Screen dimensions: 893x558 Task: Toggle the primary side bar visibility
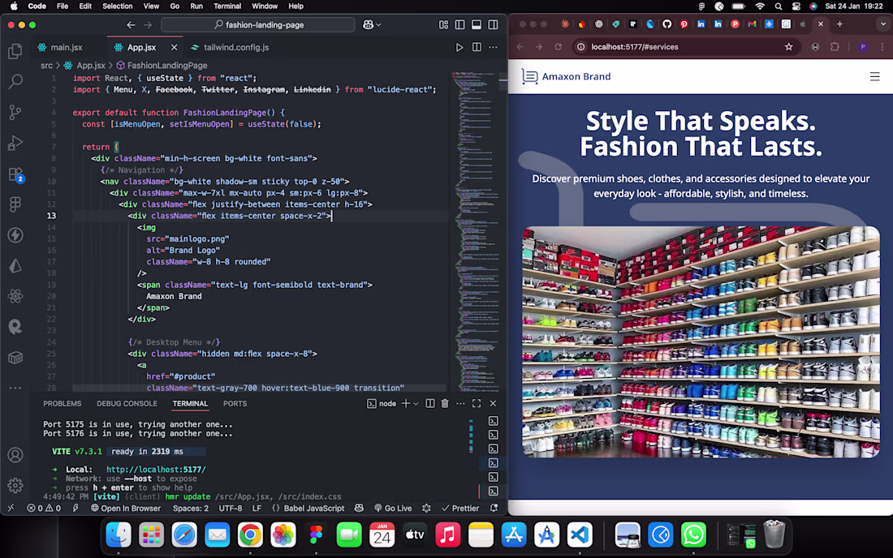(459, 25)
